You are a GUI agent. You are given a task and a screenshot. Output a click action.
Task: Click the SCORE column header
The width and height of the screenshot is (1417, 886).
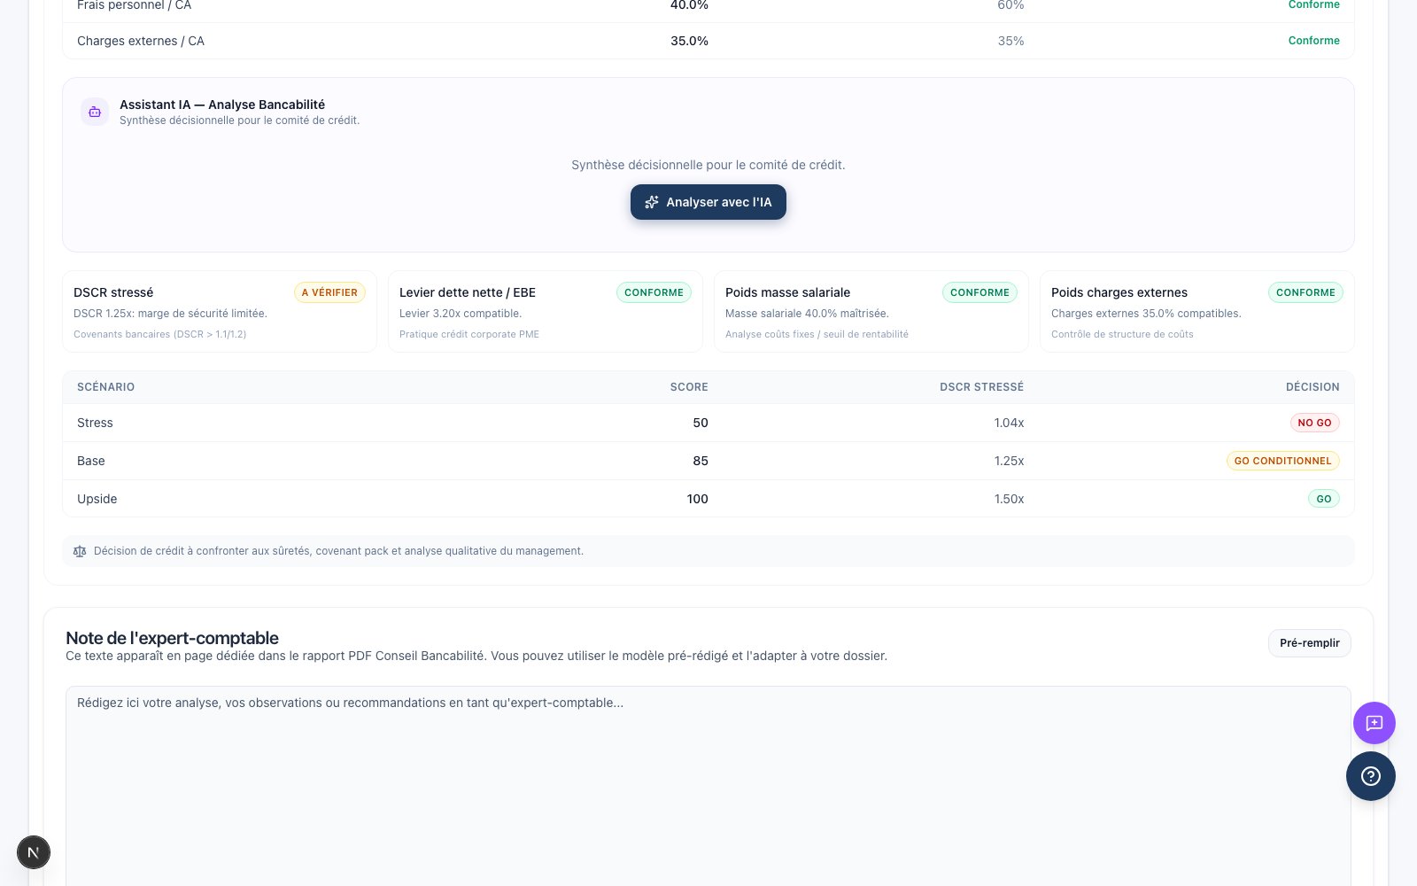pos(689,387)
